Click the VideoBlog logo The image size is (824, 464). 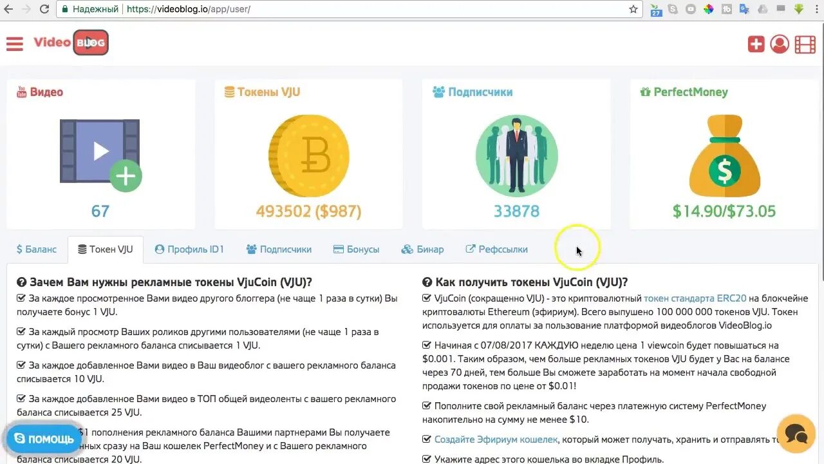(71, 43)
